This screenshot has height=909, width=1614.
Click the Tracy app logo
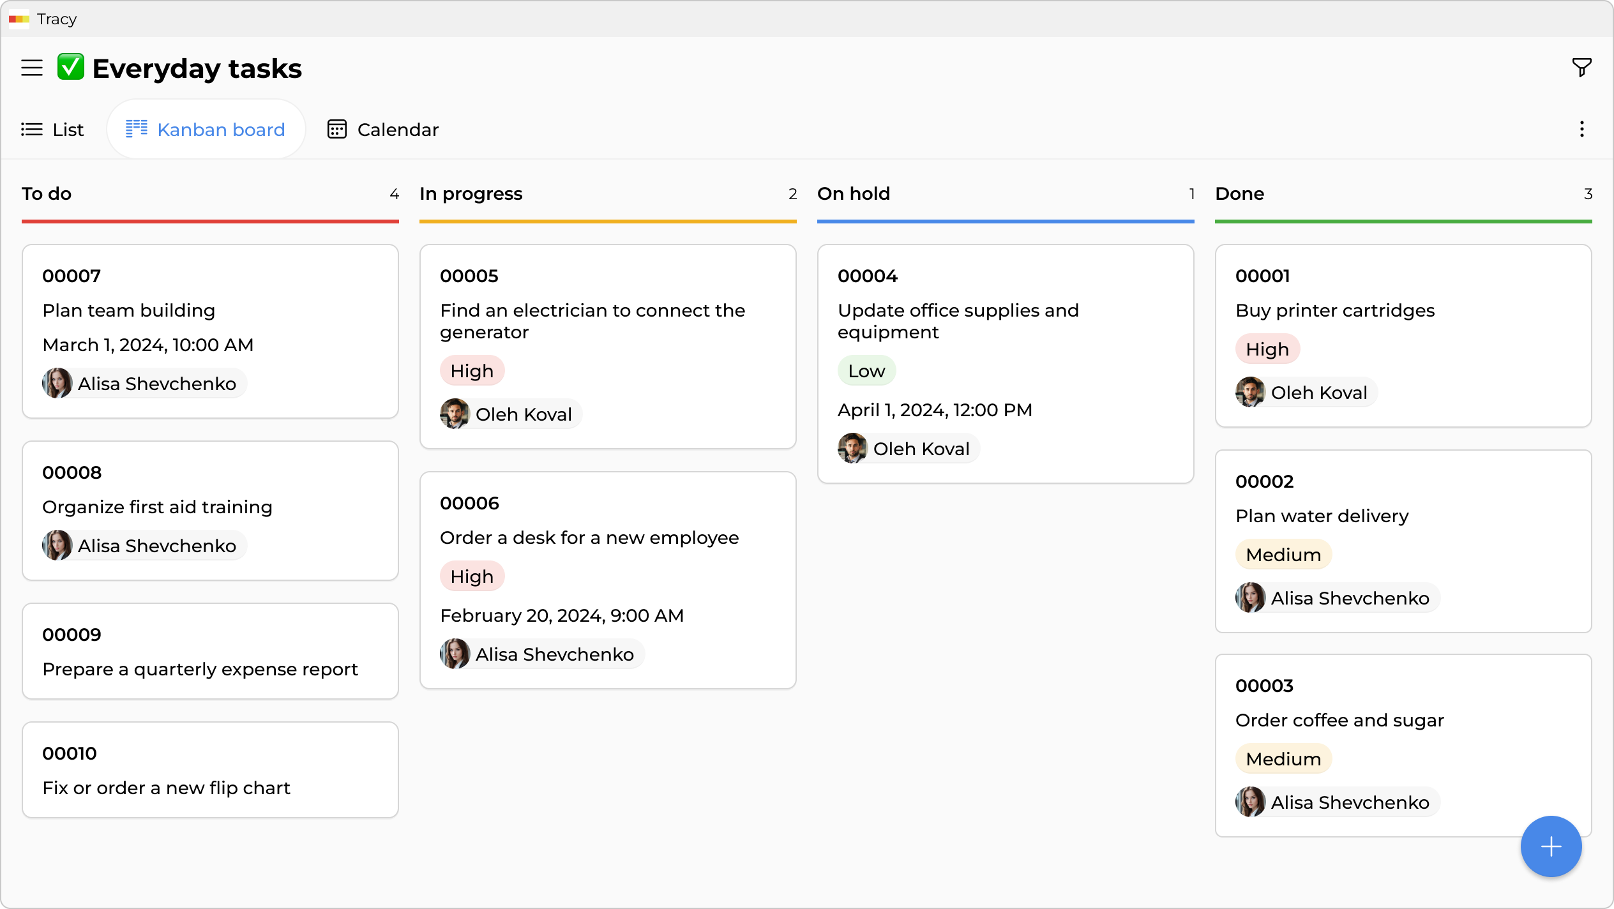coord(19,19)
